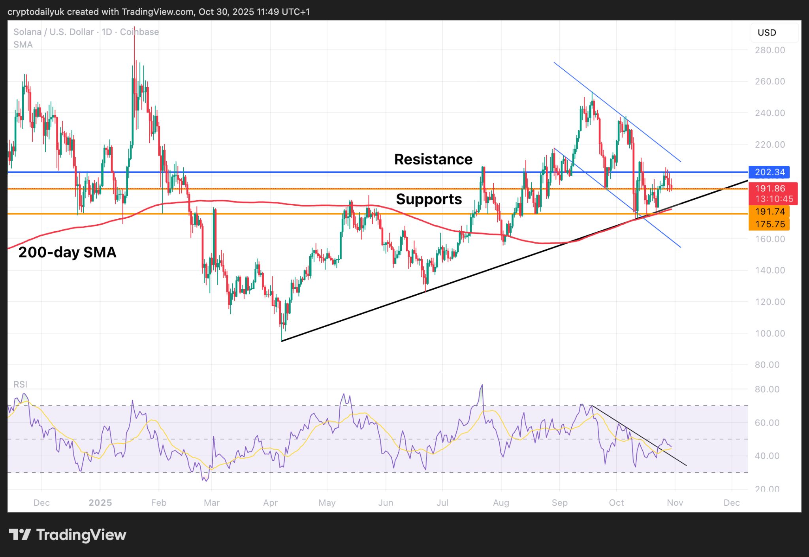This screenshot has width=809, height=557.
Task: Click the RSI 80.00 scale label
Action: click(x=767, y=389)
